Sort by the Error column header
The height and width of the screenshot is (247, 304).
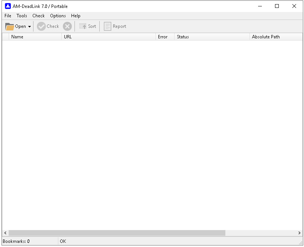coord(165,37)
